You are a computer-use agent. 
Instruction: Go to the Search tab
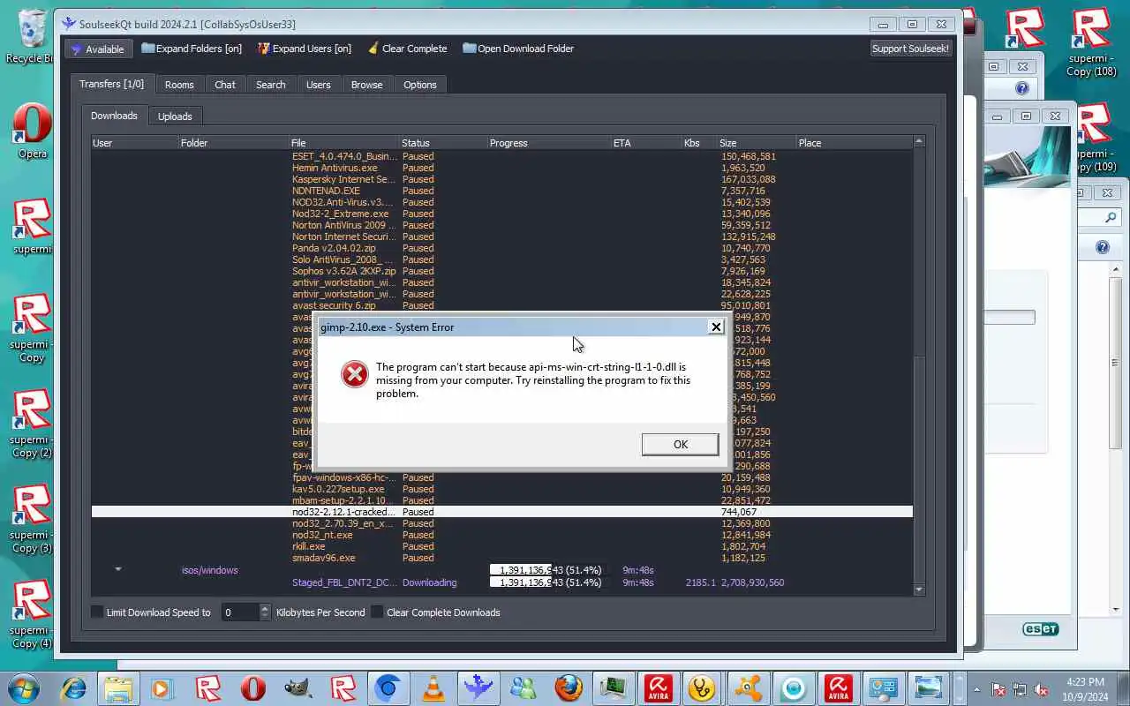(271, 85)
